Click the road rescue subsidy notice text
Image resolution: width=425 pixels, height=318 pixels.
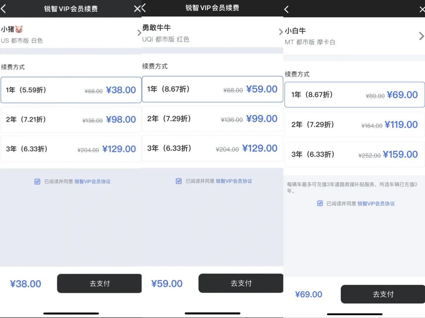pos(352,187)
